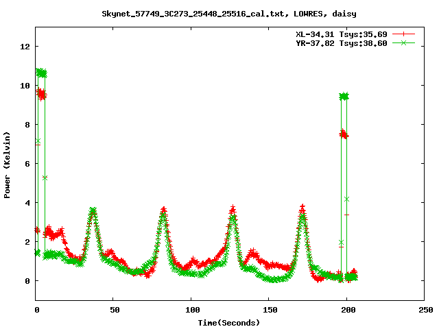
Task: Click the legend entry 'XL-34.31 Tsys:35.69'
Action: pyautogui.click(x=342, y=34)
